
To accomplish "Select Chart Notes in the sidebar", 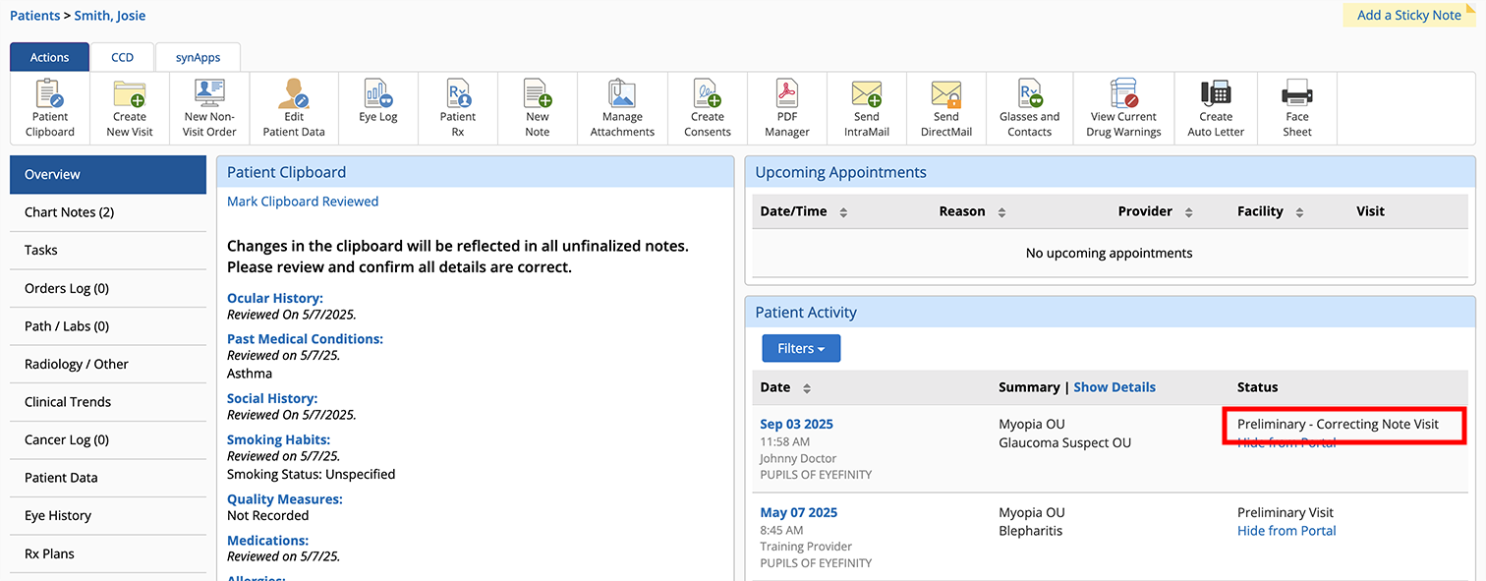I will coord(70,212).
